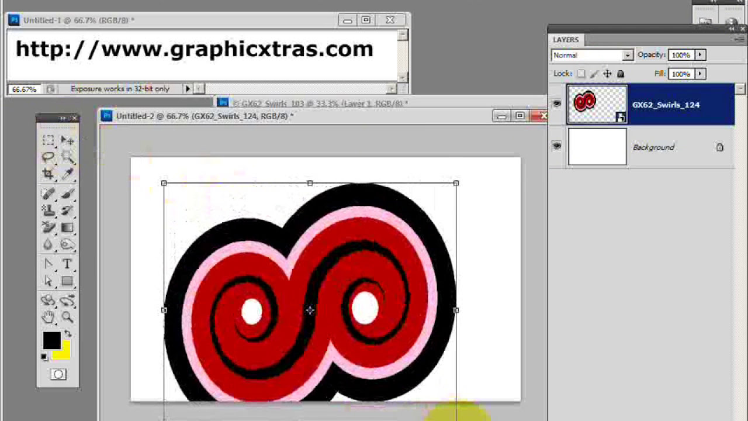Select the Gradient tool
Viewport: 748px width, 421px height.
point(67,227)
